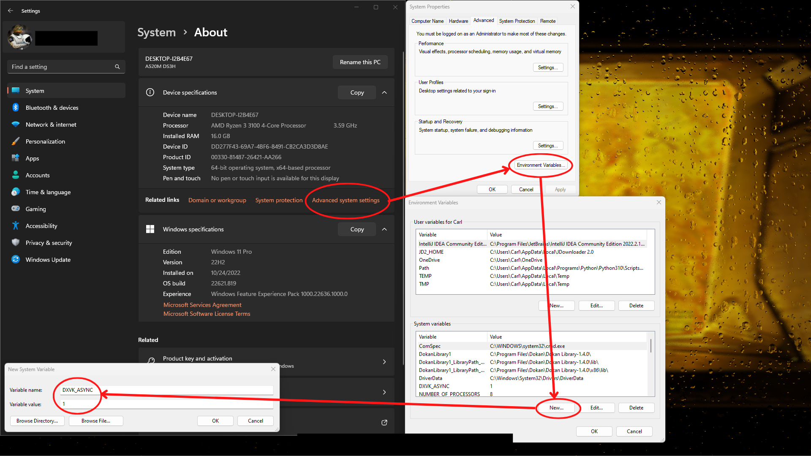The height and width of the screenshot is (456, 811).
Task: Click OK in the System Properties dialog
Action: [492, 190]
